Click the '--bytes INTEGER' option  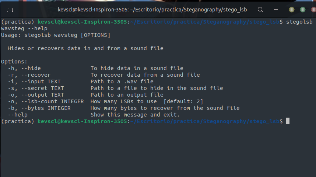46,108
